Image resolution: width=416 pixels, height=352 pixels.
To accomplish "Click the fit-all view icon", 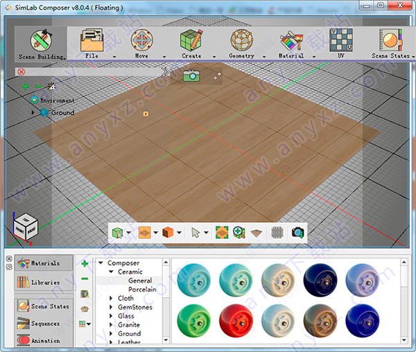I will point(222,232).
